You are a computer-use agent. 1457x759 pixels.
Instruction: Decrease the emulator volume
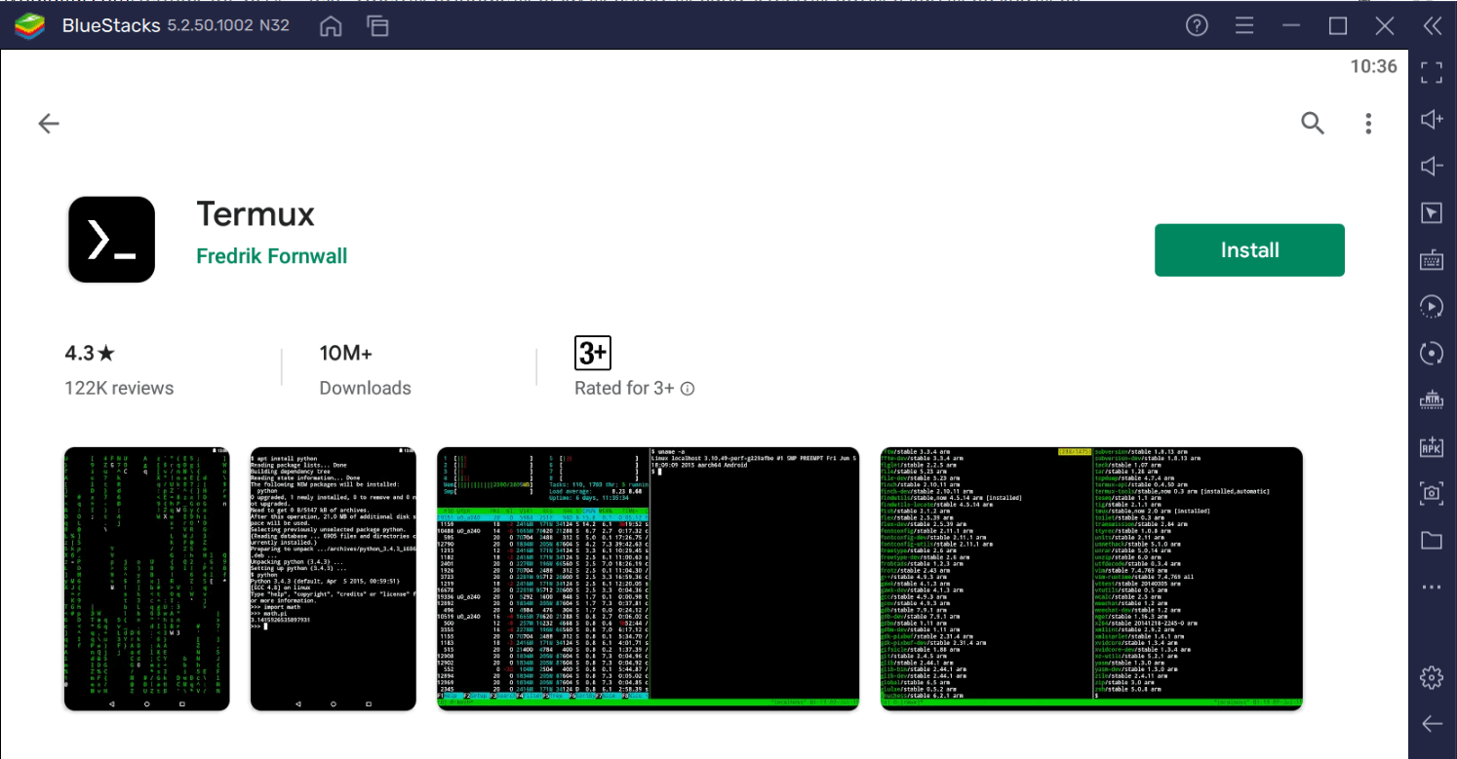1432,165
